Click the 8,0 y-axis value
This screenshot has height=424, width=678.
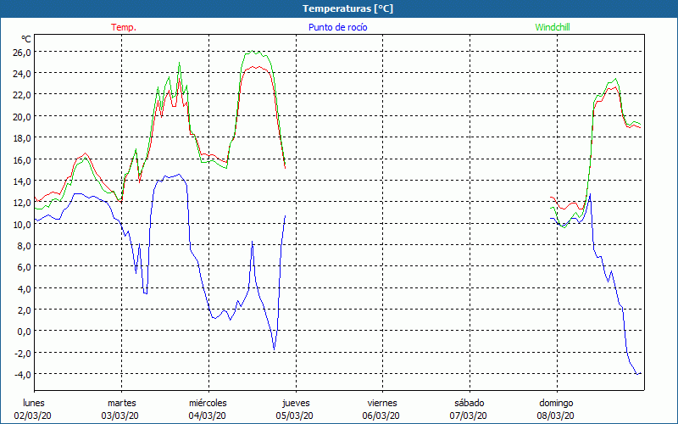(x=25, y=246)
